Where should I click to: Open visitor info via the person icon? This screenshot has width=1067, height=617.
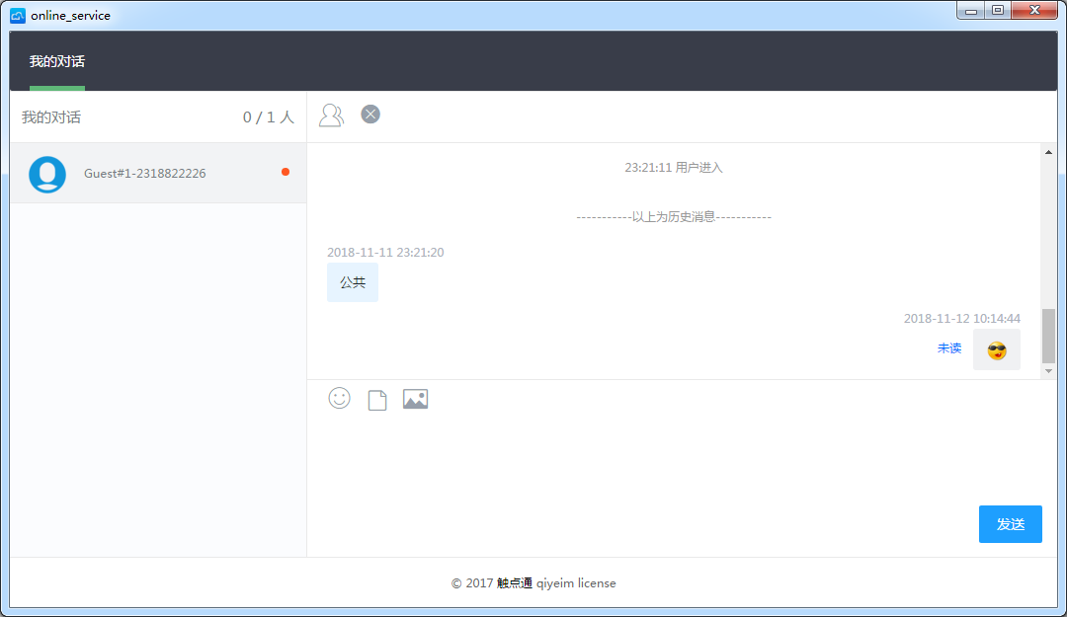[331, 115]
